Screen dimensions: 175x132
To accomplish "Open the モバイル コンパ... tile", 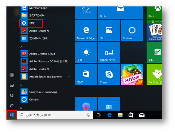I will coord(109,52).
